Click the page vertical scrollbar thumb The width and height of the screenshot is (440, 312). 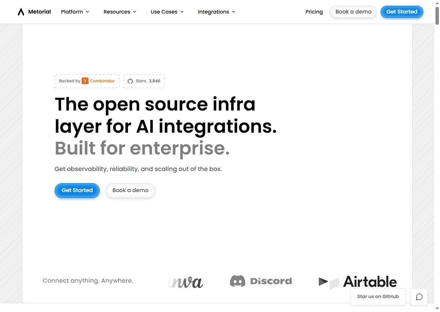point(437,15)
